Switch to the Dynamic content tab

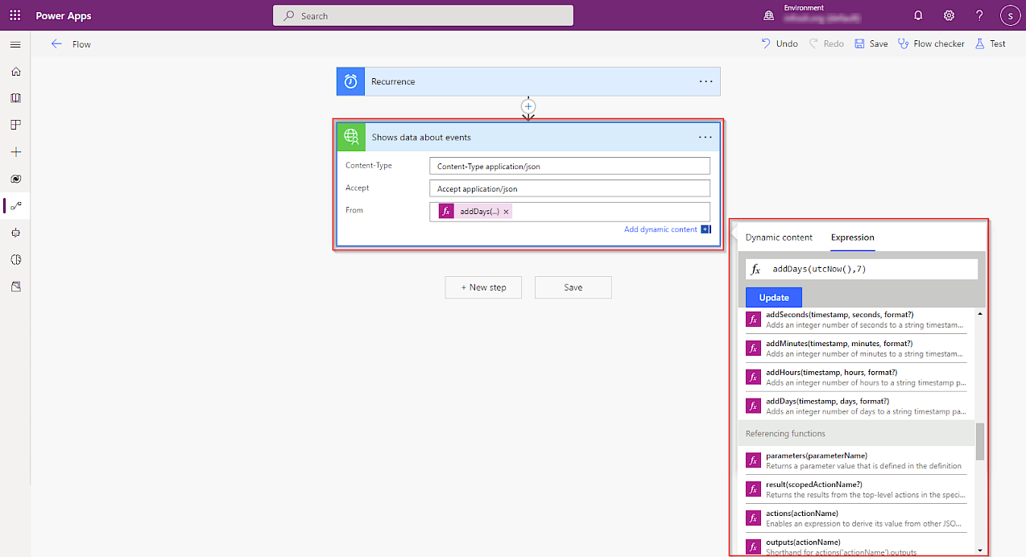coord(779,237)
